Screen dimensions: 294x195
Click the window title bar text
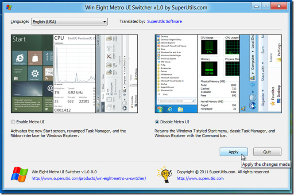(x=147, y=7)
